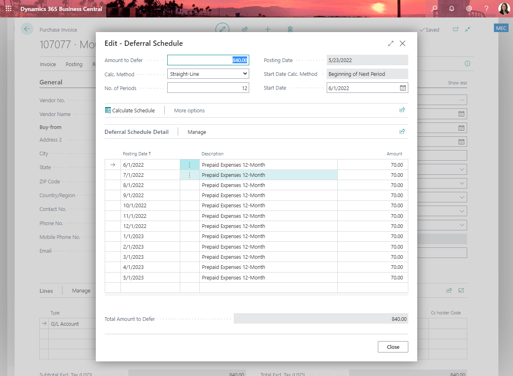
Task: Click the Amount column header
Action: [x=394, y=154]
